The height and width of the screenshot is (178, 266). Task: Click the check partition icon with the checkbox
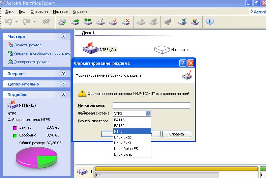(182, 22)
